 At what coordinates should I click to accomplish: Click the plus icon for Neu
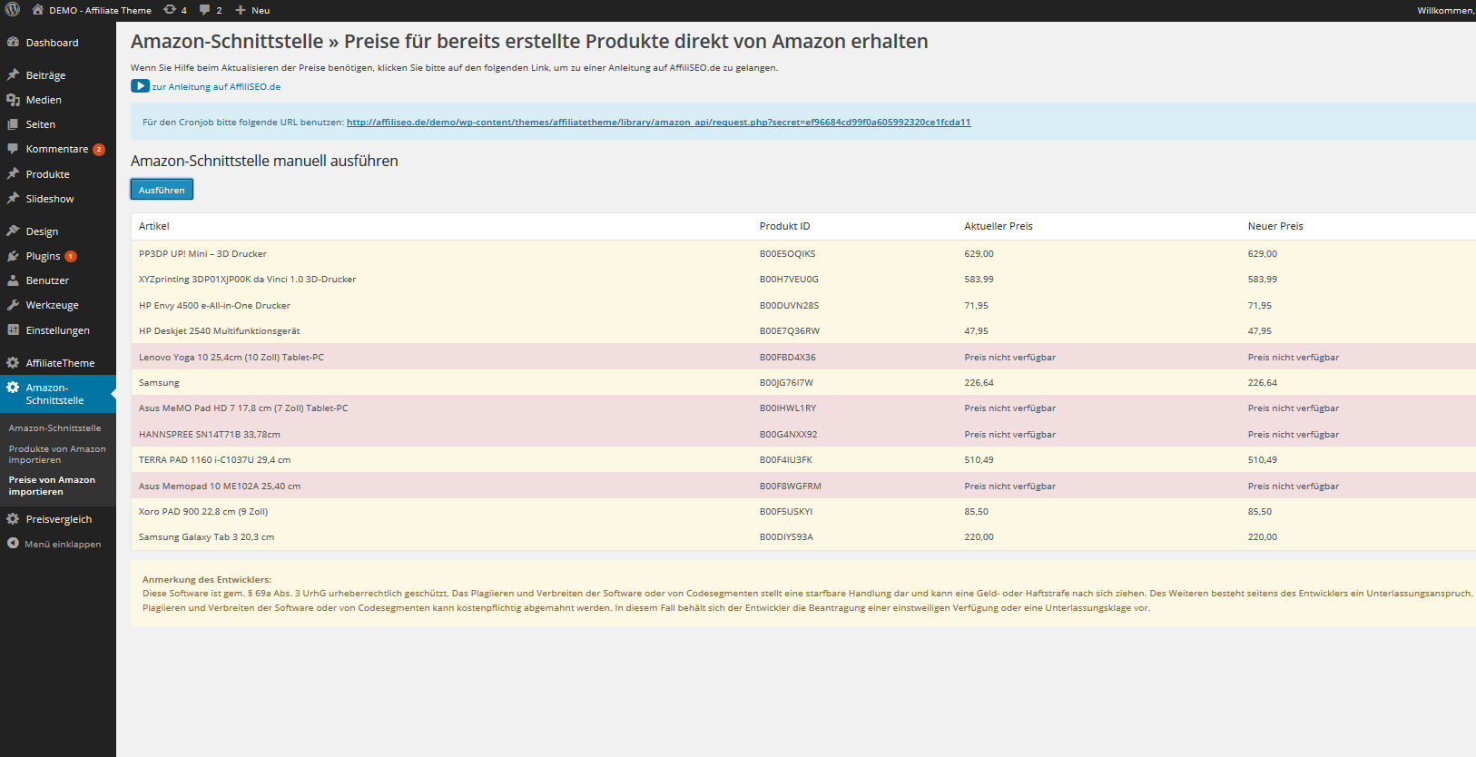tap(241, 10)
